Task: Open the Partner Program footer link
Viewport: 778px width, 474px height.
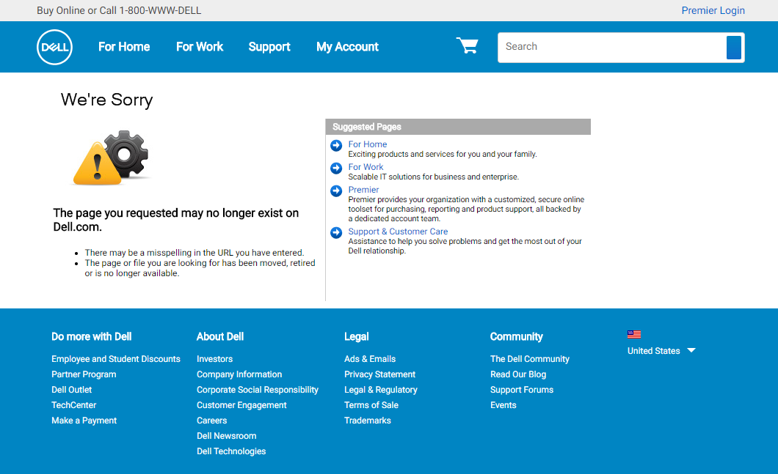Action: coord(84,374)
